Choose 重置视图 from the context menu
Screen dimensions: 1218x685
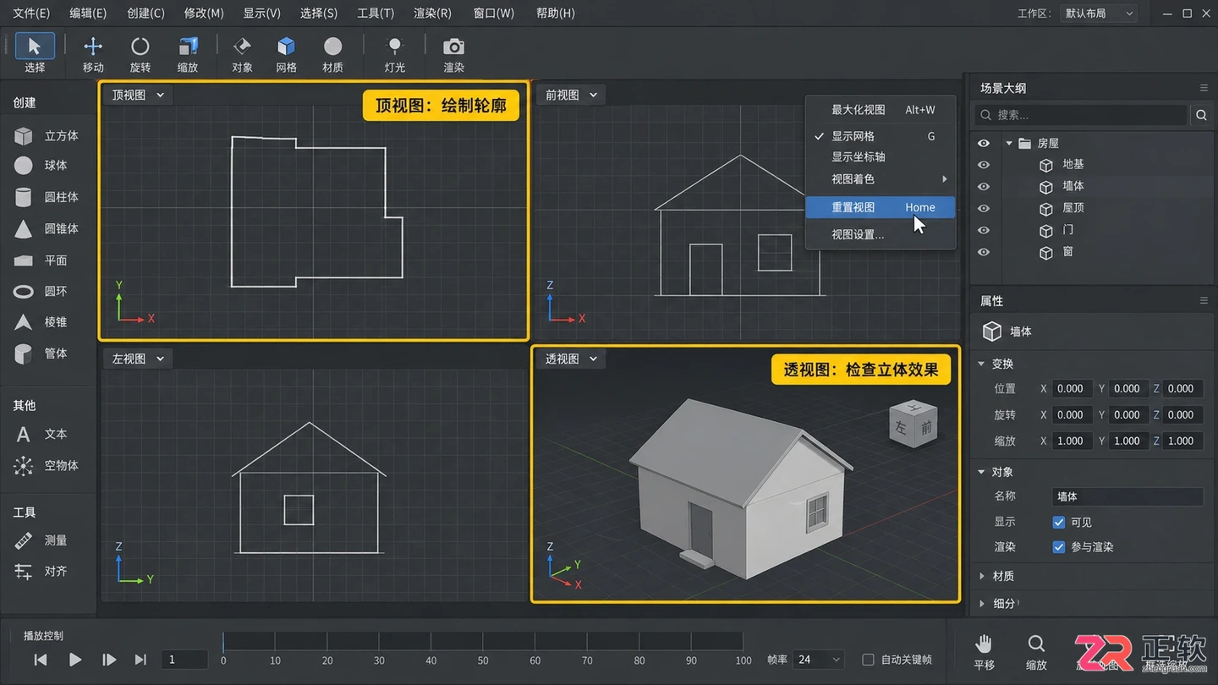click(x=881, y=207)
